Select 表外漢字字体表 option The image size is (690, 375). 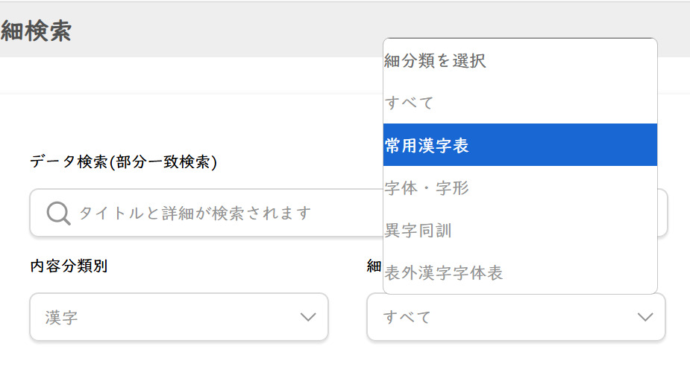tap(520, 272)
